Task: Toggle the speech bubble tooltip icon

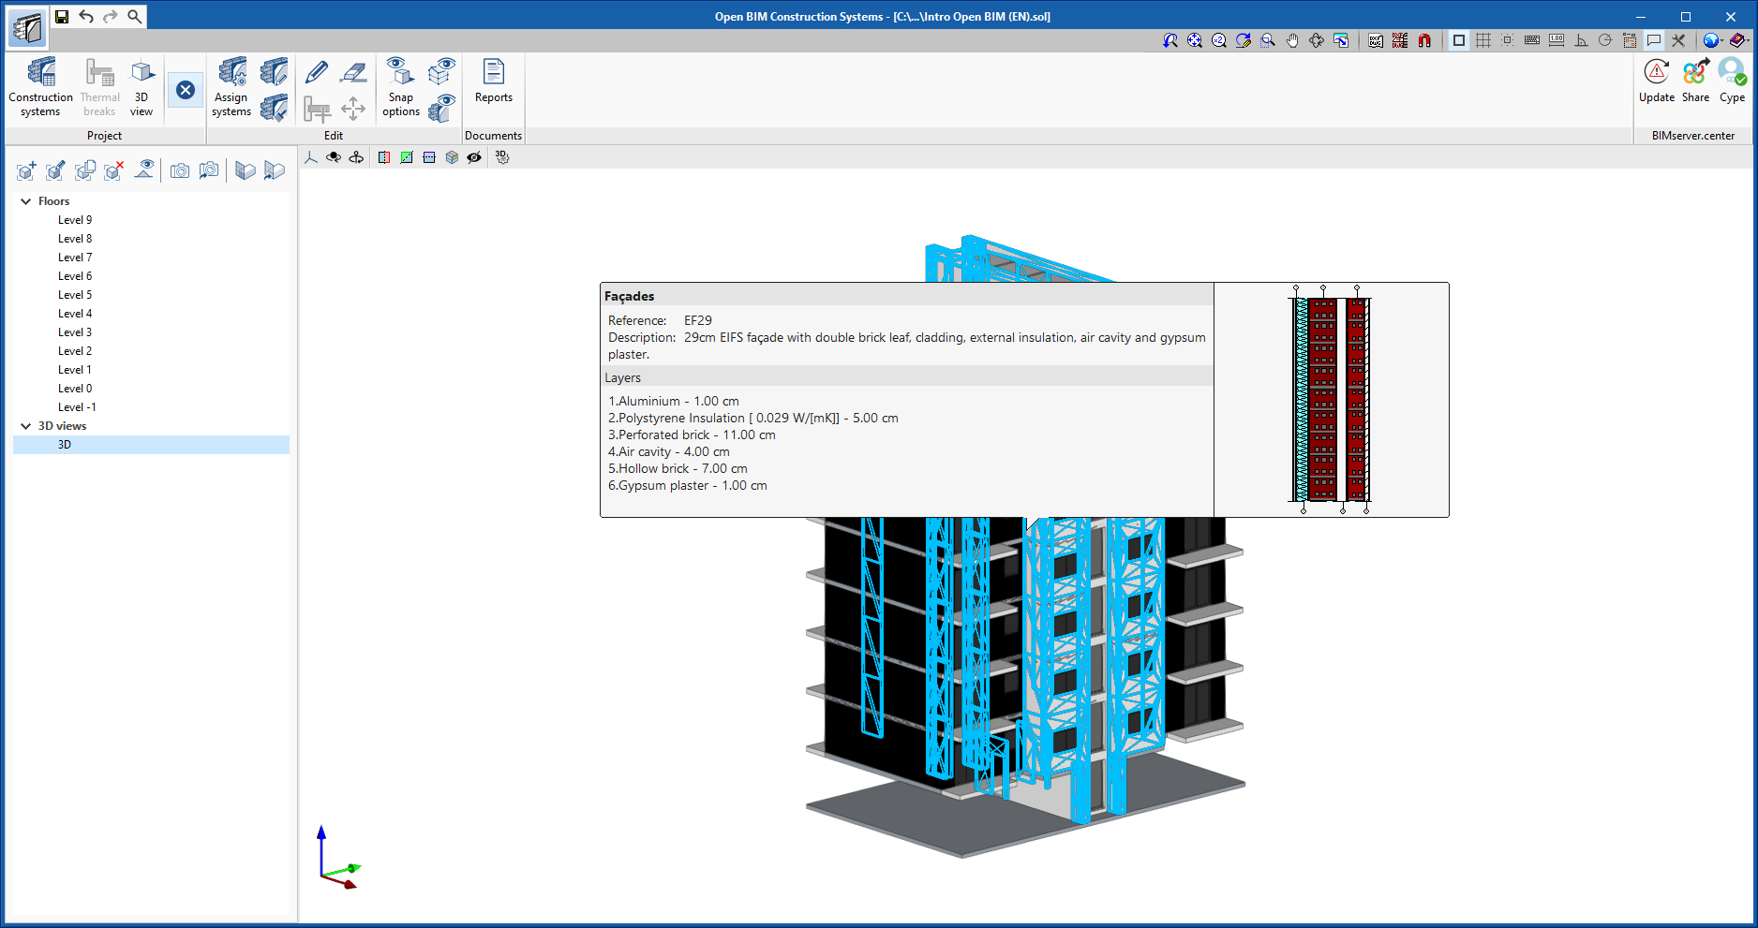Action: coord(1654,40)
